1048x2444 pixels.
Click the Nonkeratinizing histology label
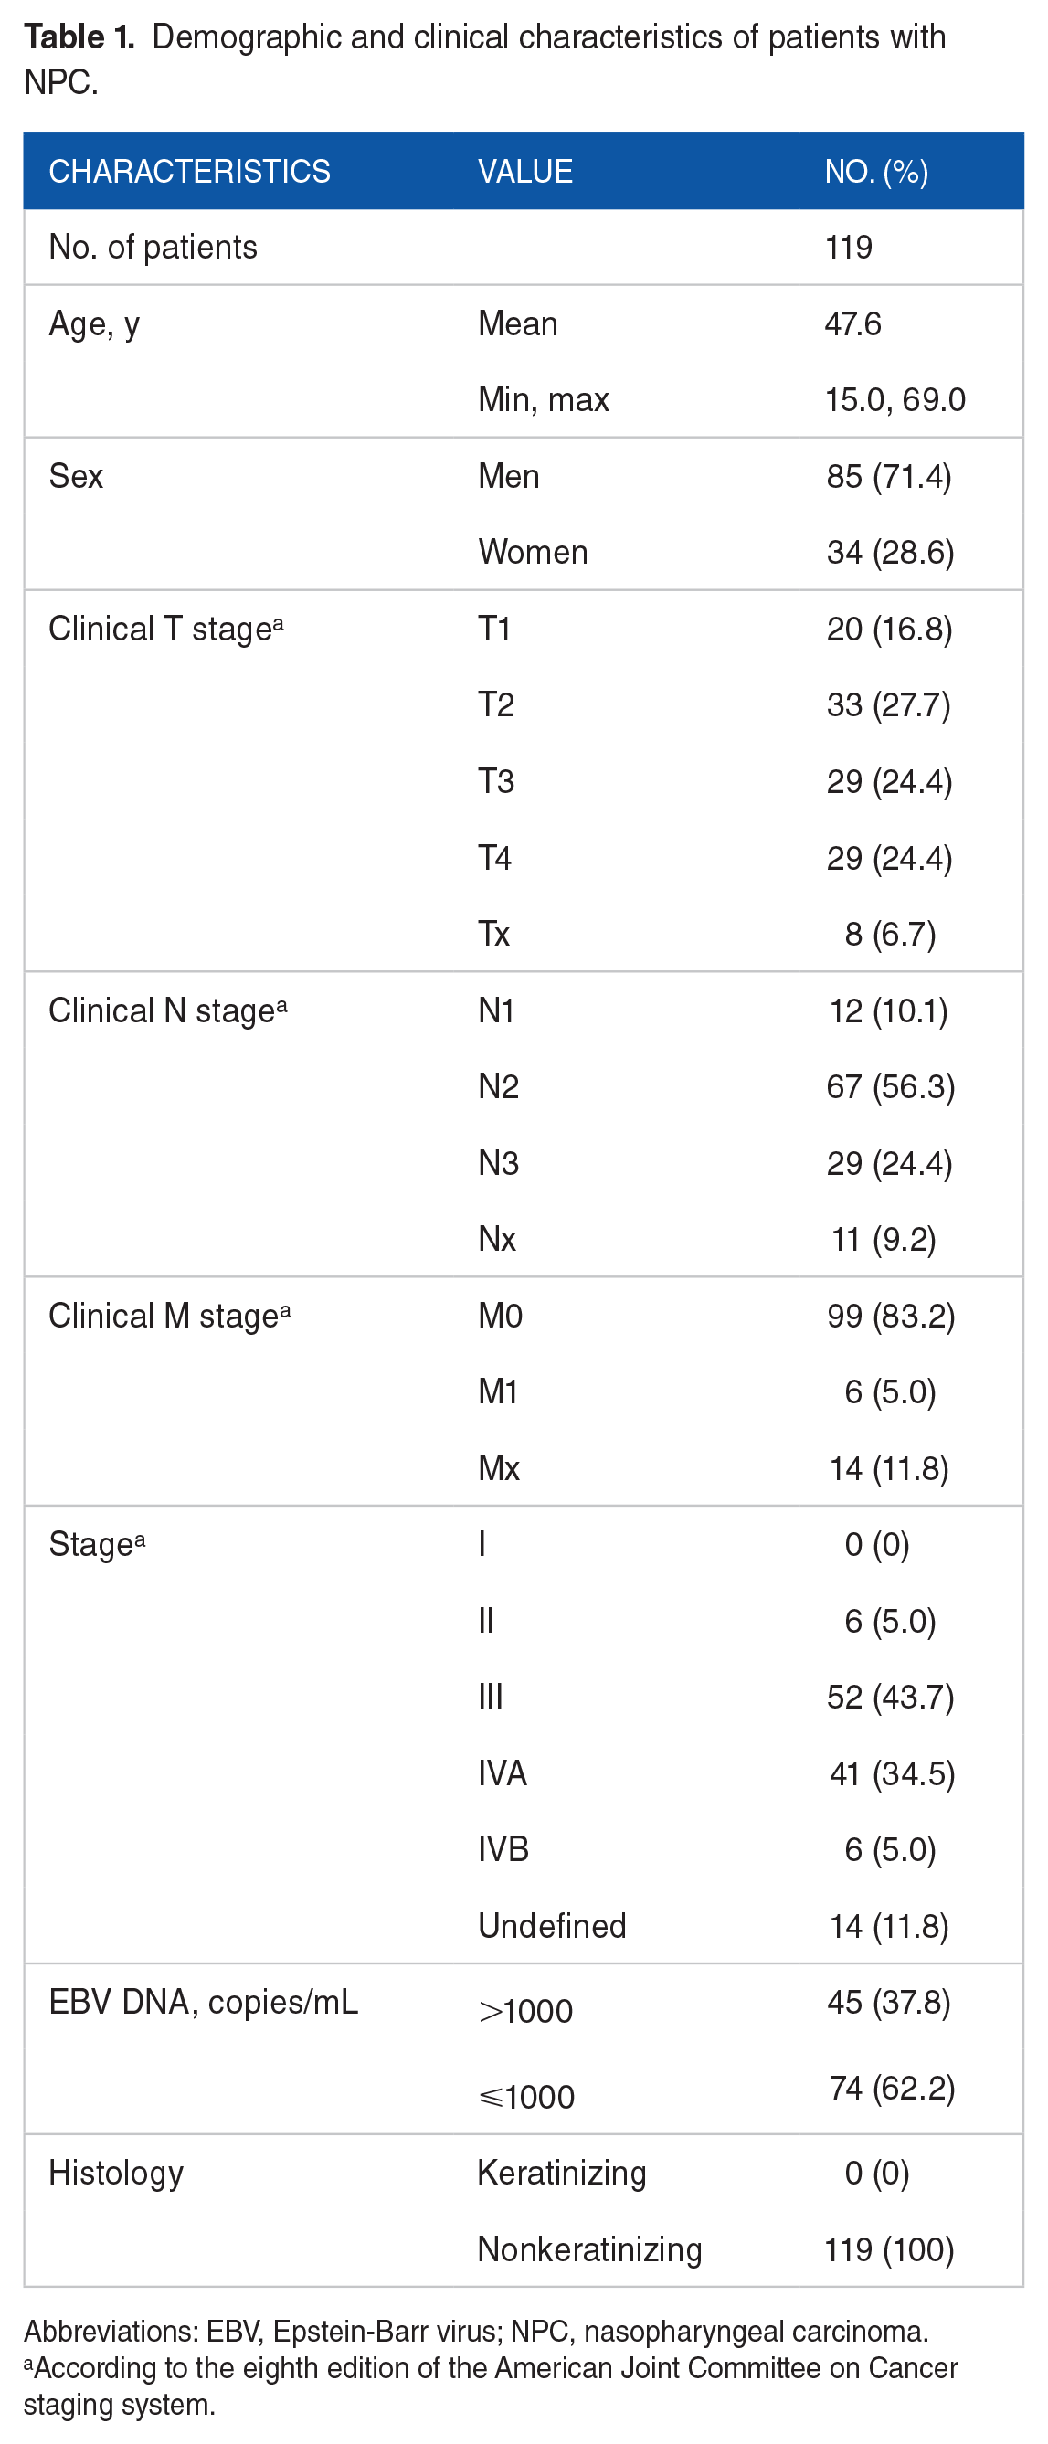(590, 2249)
